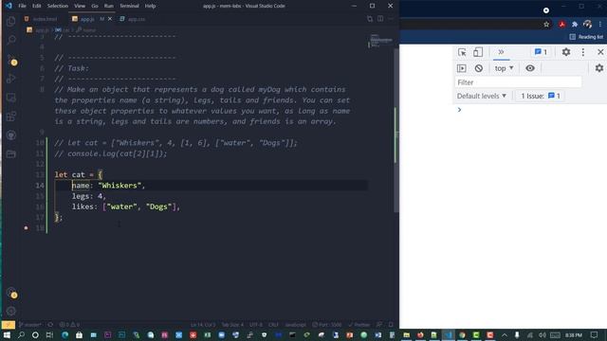Click the sync changes icon in status bar
This screenshot has height=341, width=607.
[x=50, y=325]
